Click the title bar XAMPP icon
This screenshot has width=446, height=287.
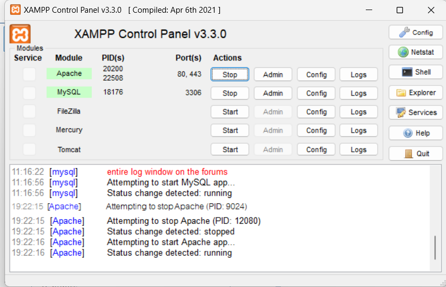15,10
